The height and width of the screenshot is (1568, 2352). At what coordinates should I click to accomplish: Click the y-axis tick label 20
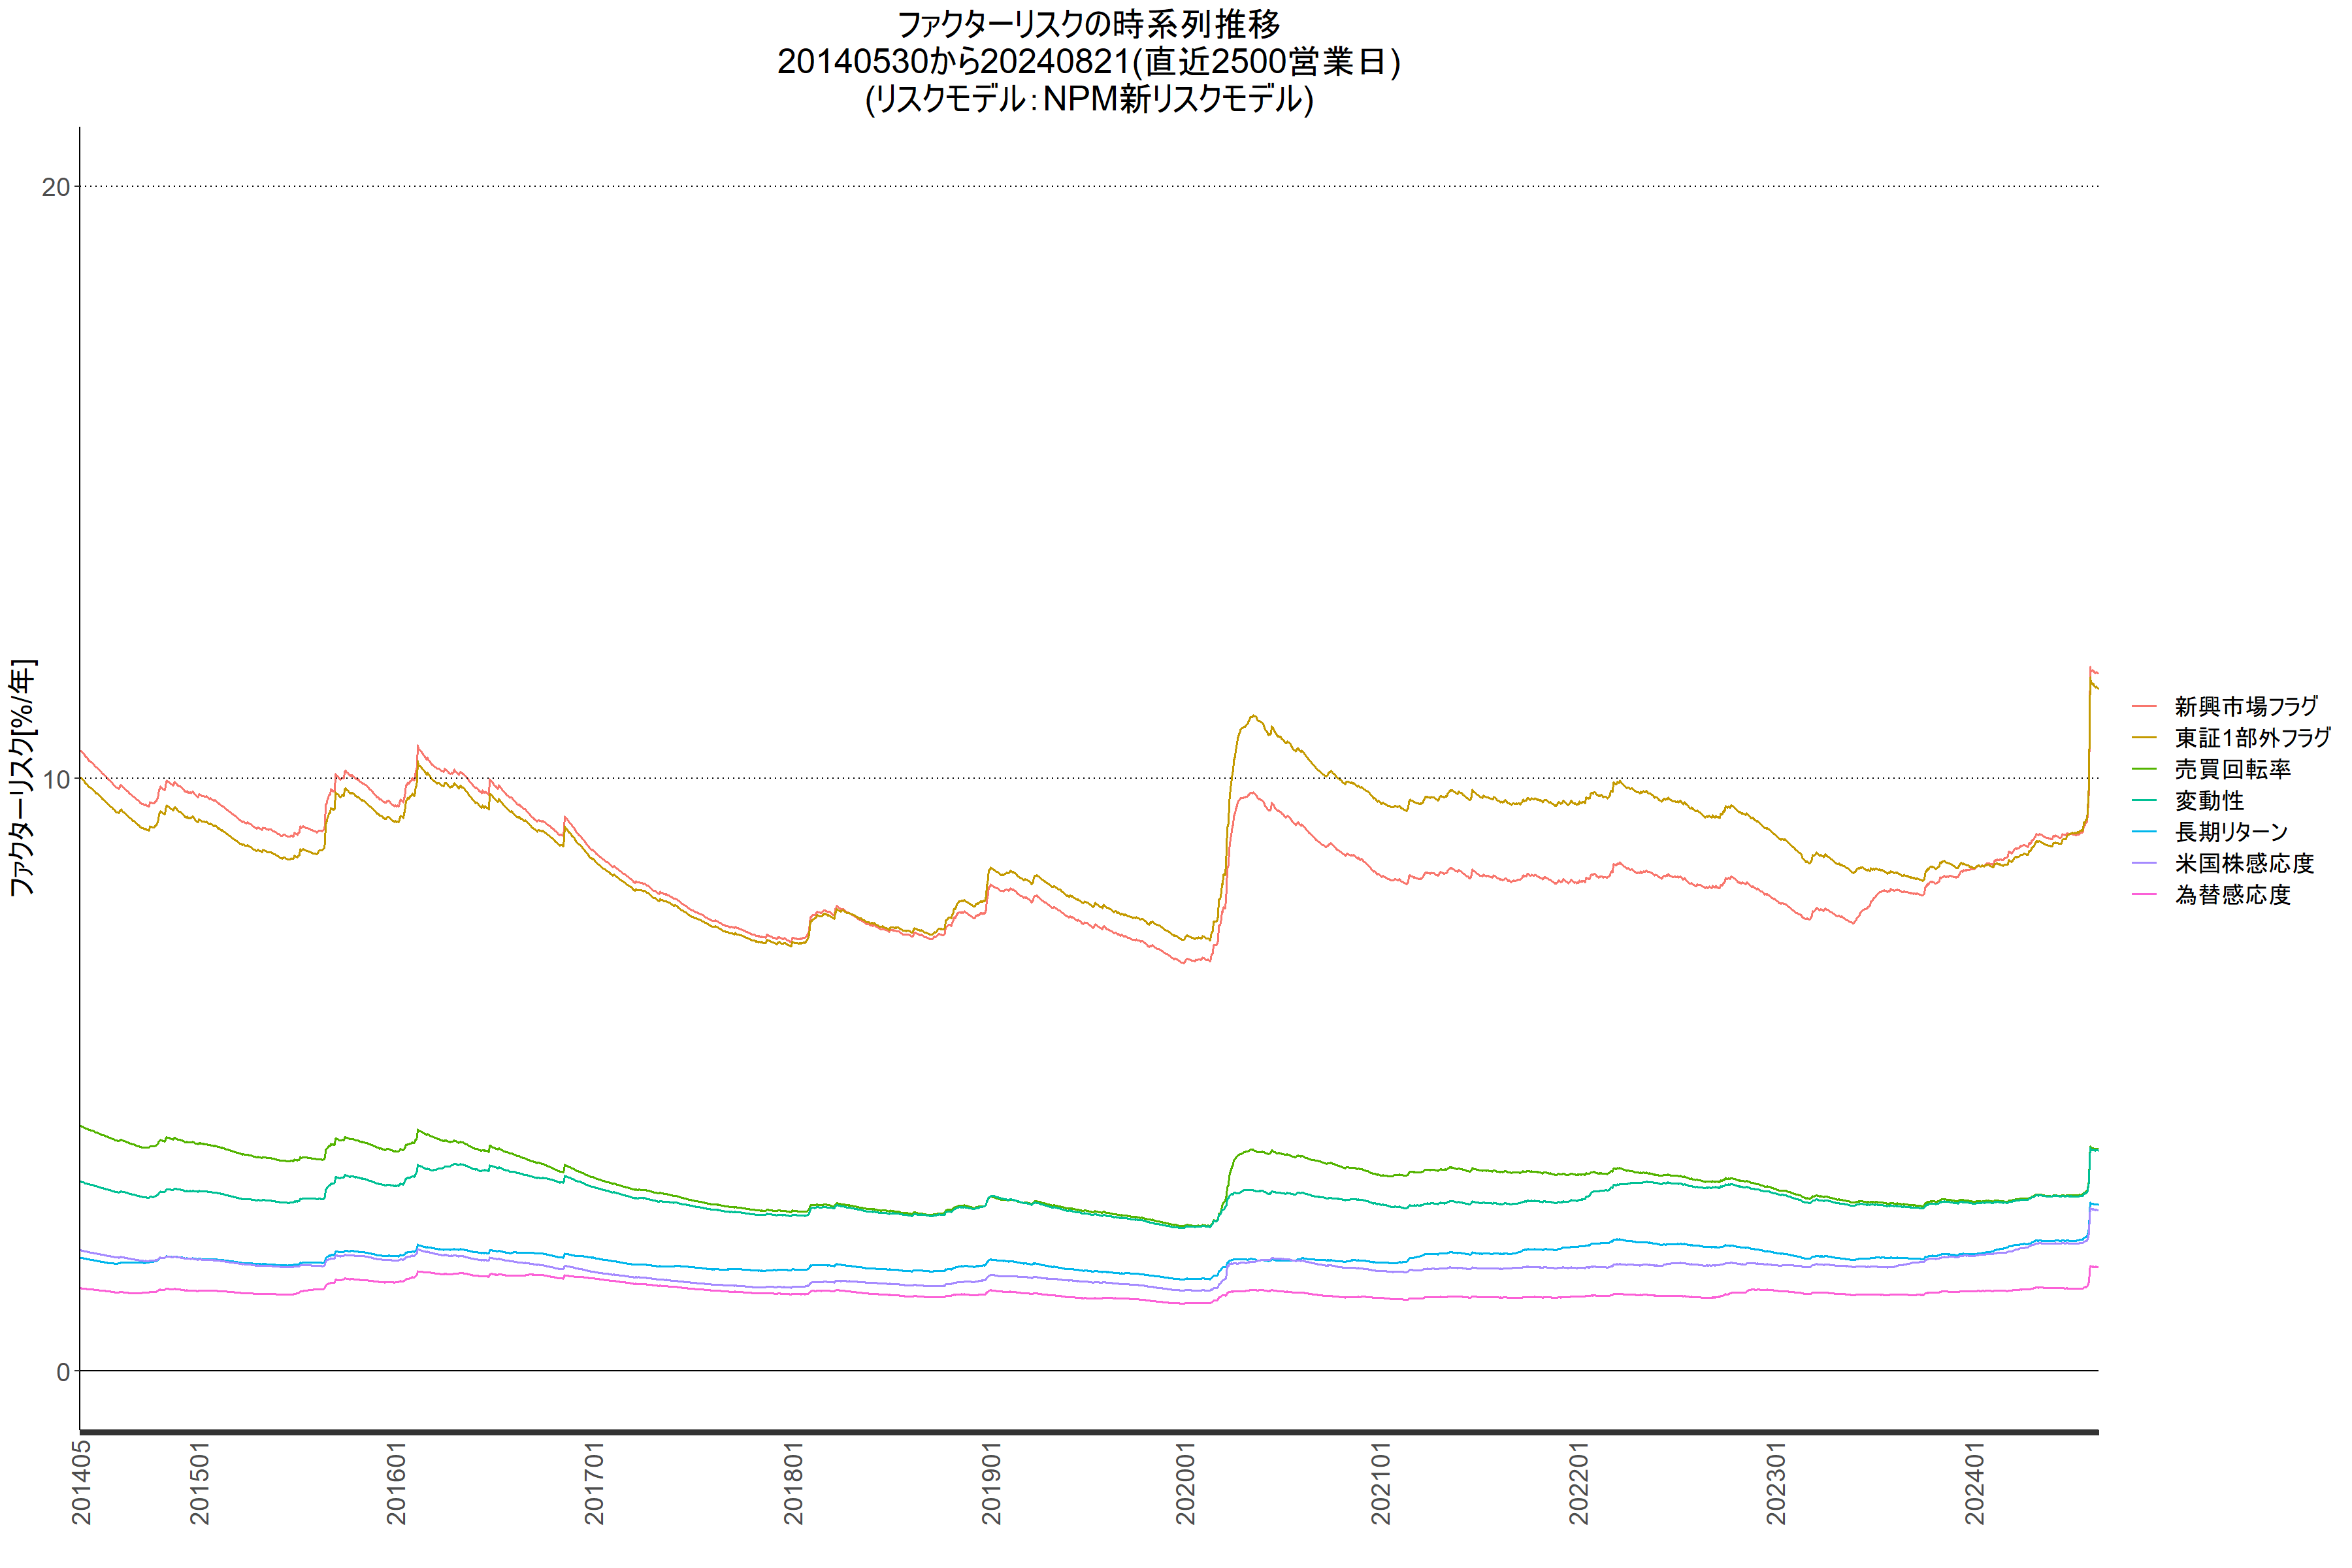coord(56,187)
